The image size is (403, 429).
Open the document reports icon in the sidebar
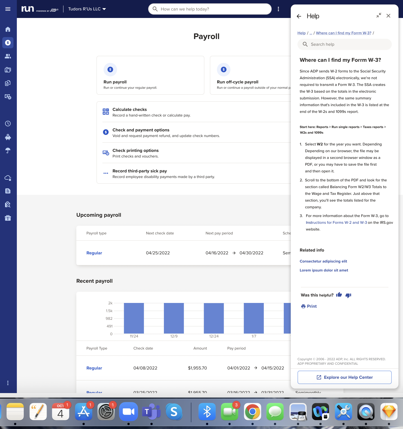(8, 191)
